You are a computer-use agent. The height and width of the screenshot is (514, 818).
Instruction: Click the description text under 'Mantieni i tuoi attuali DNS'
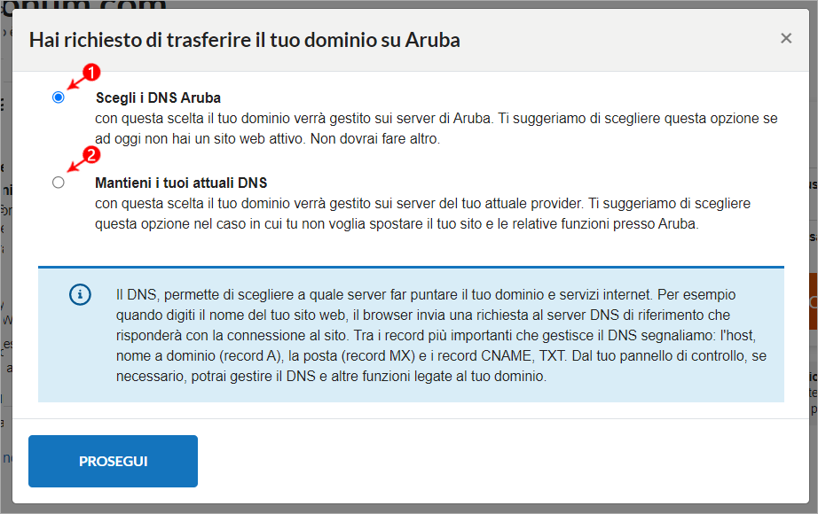422,214
